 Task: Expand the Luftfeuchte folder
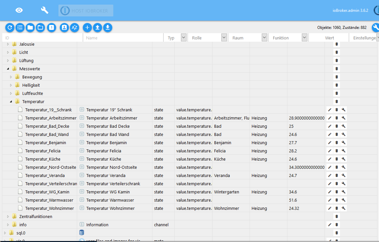click(x=11, y=94)
